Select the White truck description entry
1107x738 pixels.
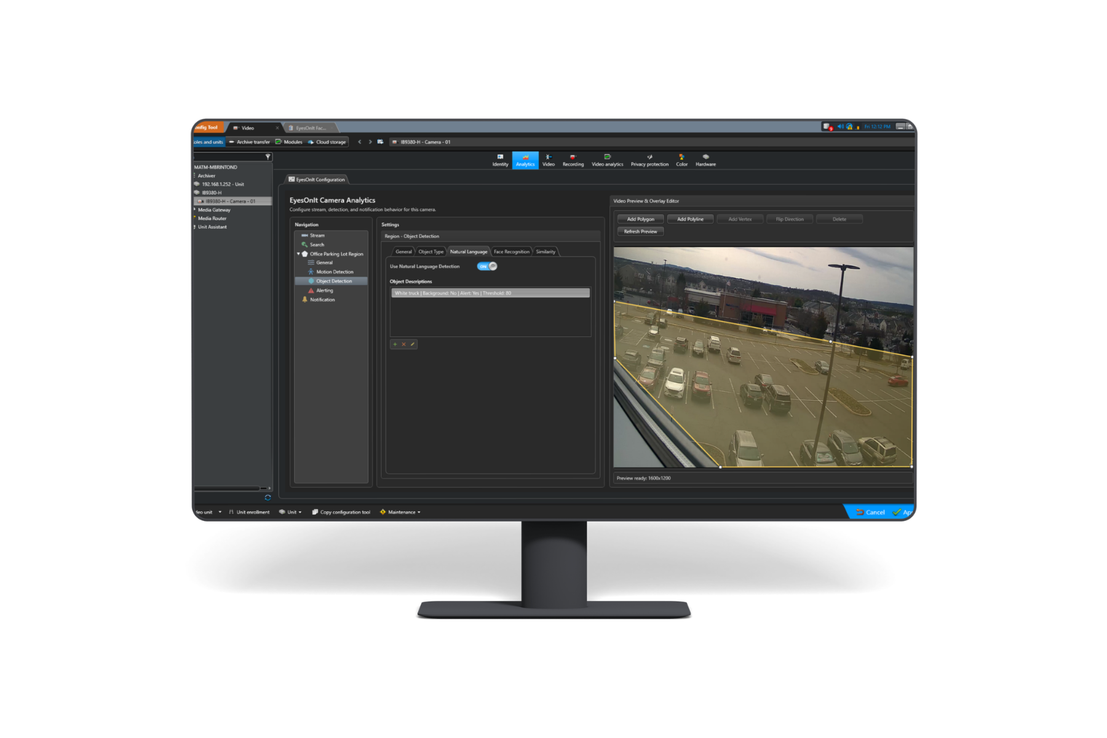coord(490,293)
